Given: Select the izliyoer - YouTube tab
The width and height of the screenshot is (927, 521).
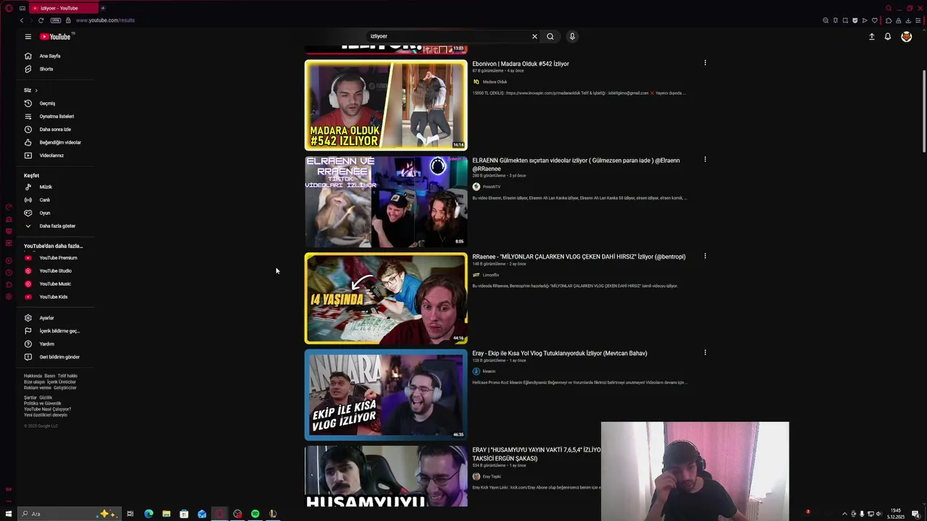Looking at the screenshot, I should point(64,8).
